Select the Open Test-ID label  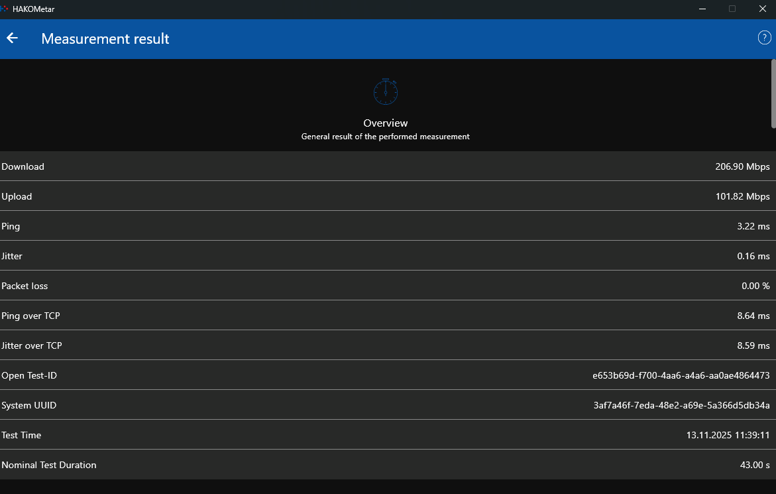[x=29, y=375]
